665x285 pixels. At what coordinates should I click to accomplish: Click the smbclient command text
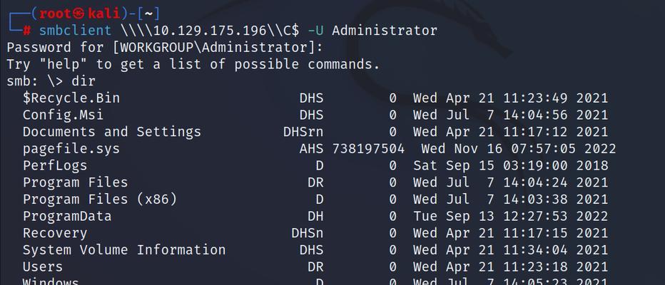[76, 31]
